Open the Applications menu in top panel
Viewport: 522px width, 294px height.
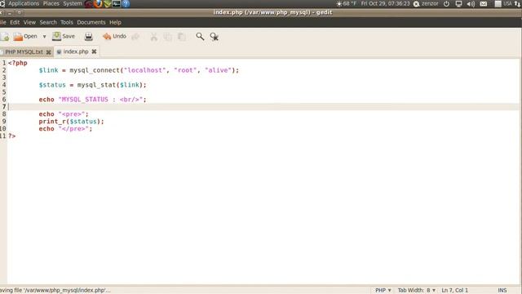click(x=24, y=3)
